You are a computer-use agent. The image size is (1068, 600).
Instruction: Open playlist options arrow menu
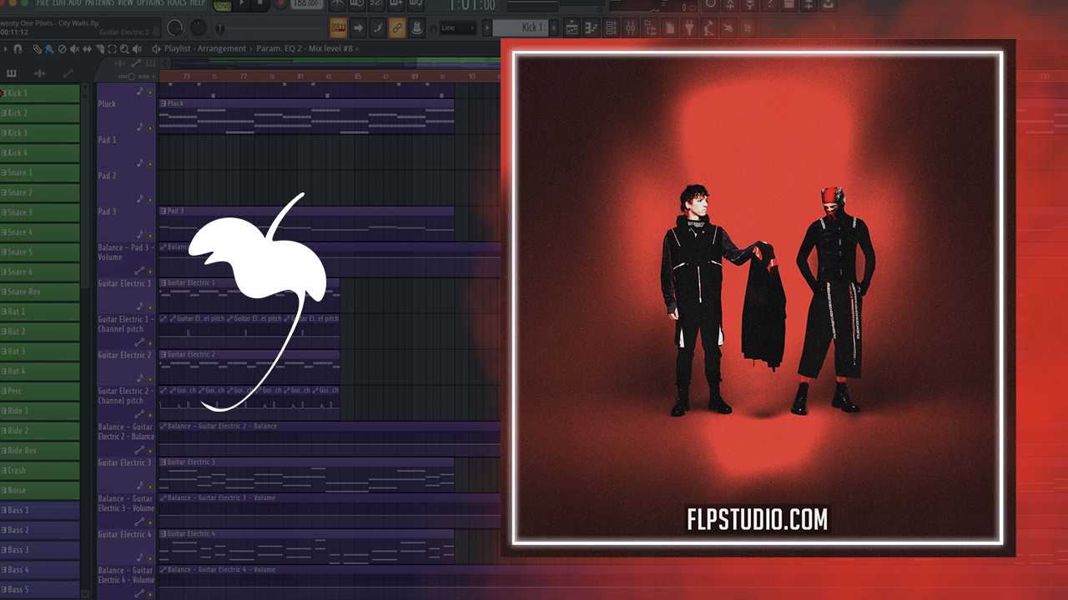point(7,49)
